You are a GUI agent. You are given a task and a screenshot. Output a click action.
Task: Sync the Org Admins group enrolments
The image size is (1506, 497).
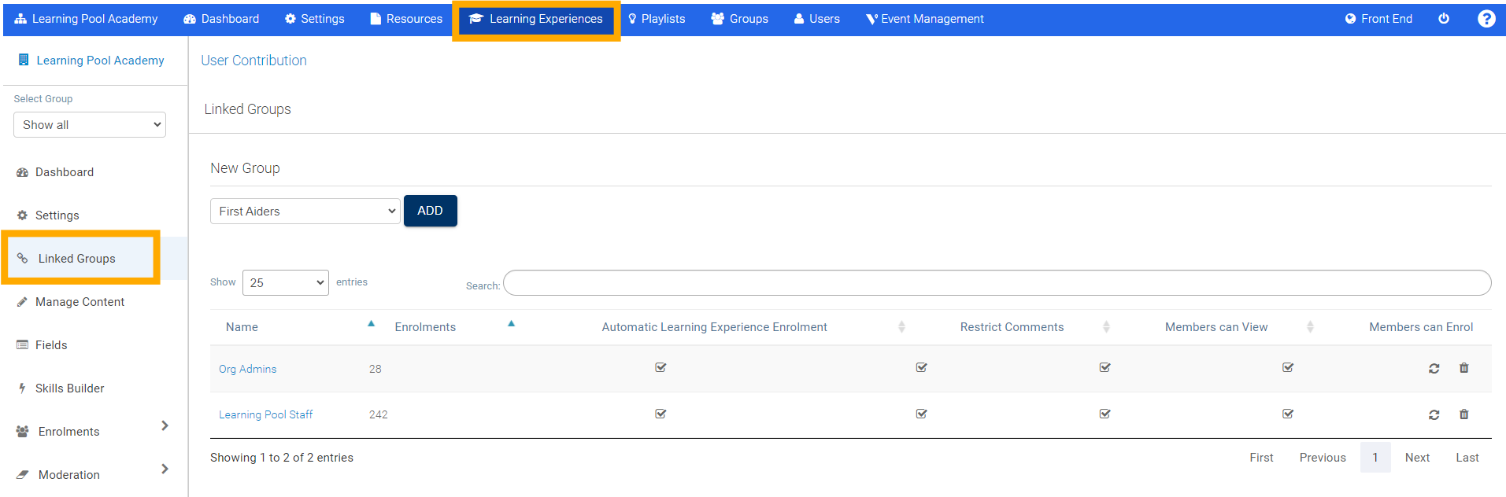1434,368
